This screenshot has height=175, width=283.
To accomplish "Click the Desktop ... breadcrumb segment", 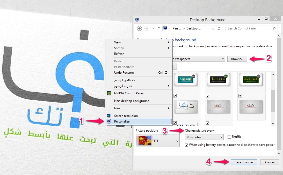I will [x=193, y=28].
